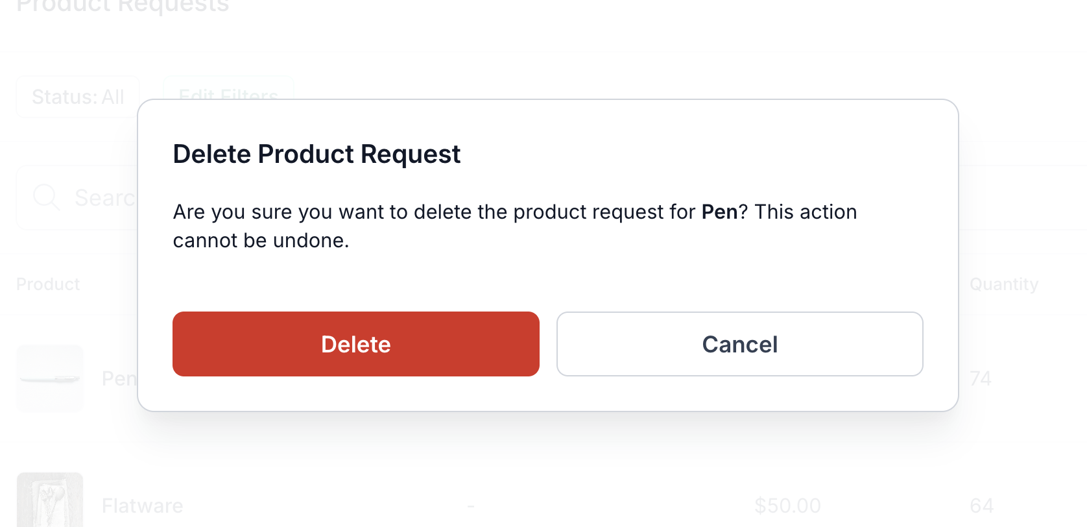Click the search magnifier icon
The width and height of the screenshot is (1087, 527).
pyautogui.click(x=46, y=197)
